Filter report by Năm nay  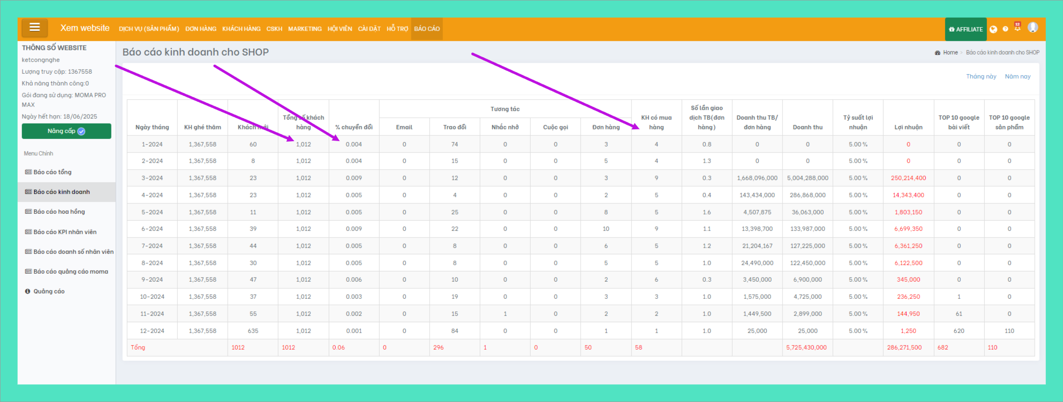click(1017, 76)
